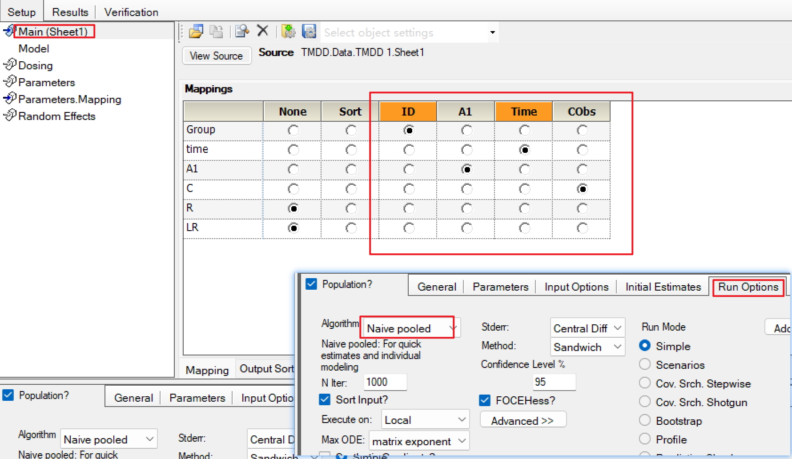Open the Method Sandwich dropdown

coord(587,347)
